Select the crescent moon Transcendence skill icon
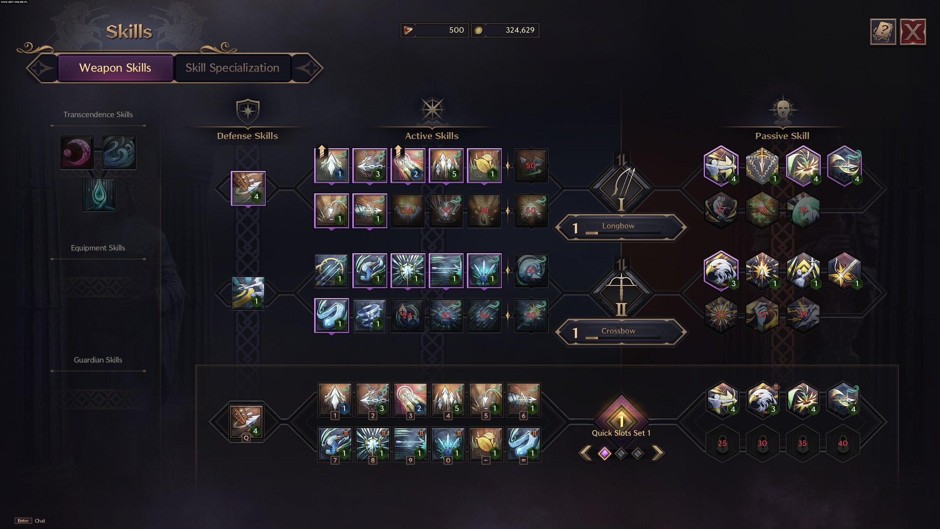This screenshot has width=940, height=529. [77, 152]
